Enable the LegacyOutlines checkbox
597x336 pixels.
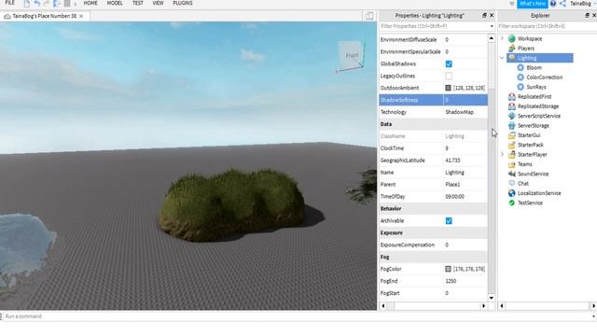[449, 76]
